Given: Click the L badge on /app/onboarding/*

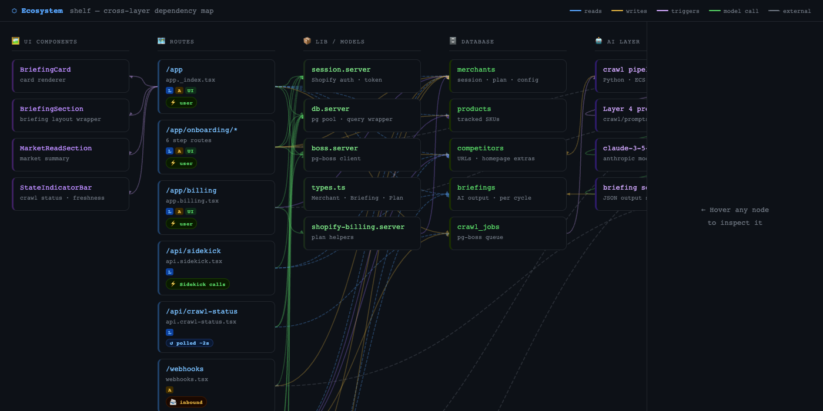Looking at the screenshot, I should pos(169,151).
